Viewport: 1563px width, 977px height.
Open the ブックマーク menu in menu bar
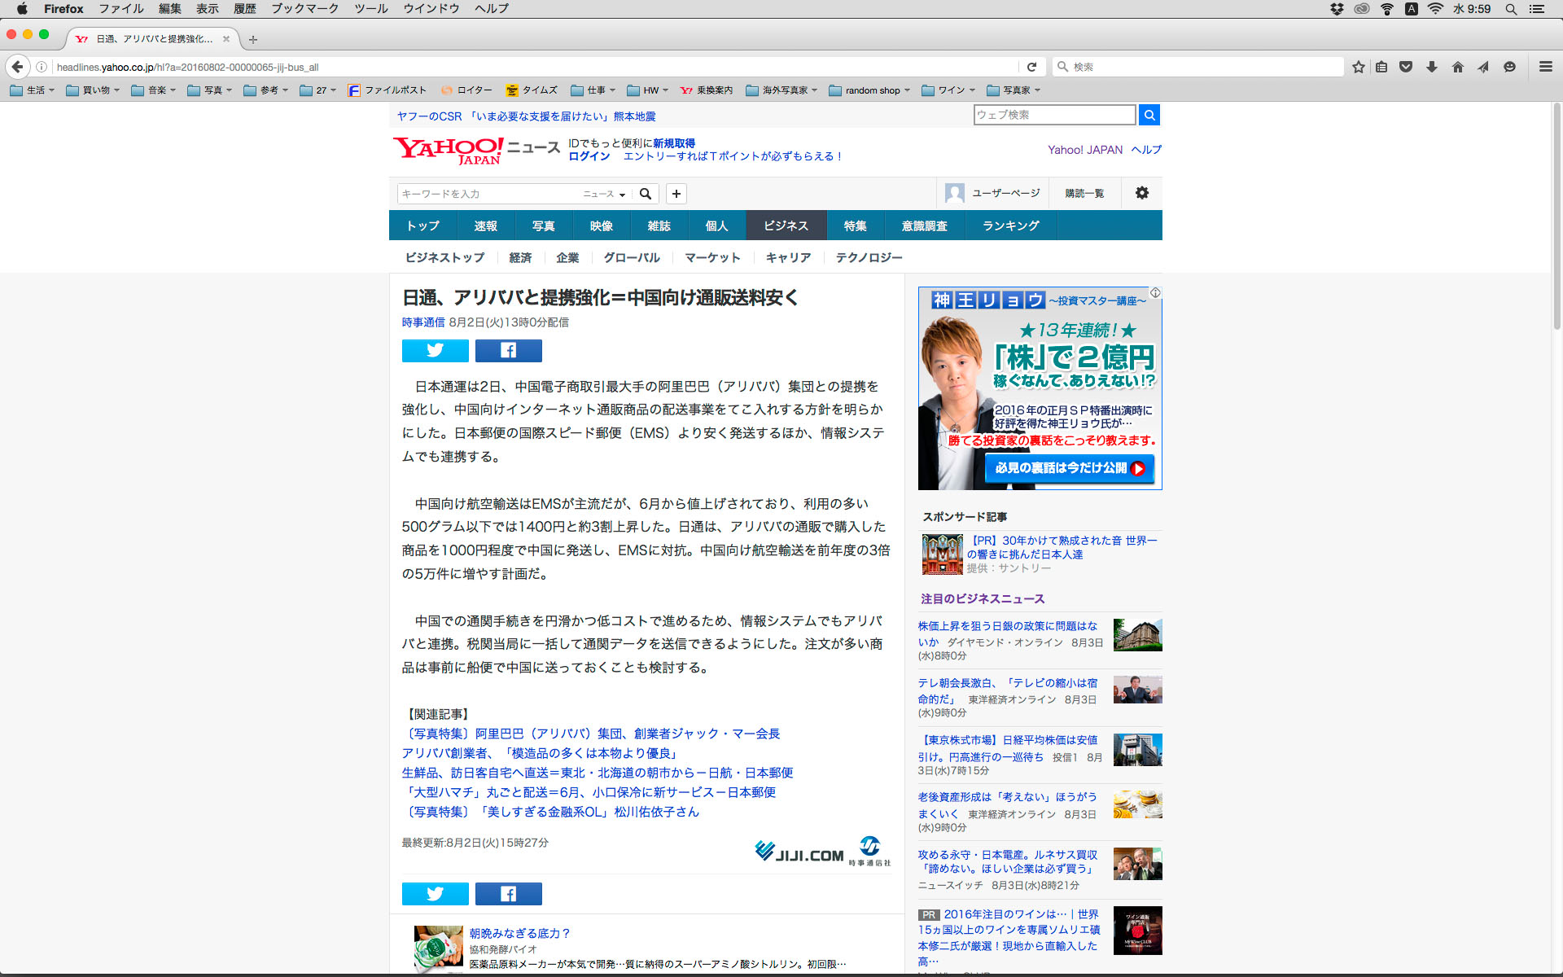tap(304, 9)
